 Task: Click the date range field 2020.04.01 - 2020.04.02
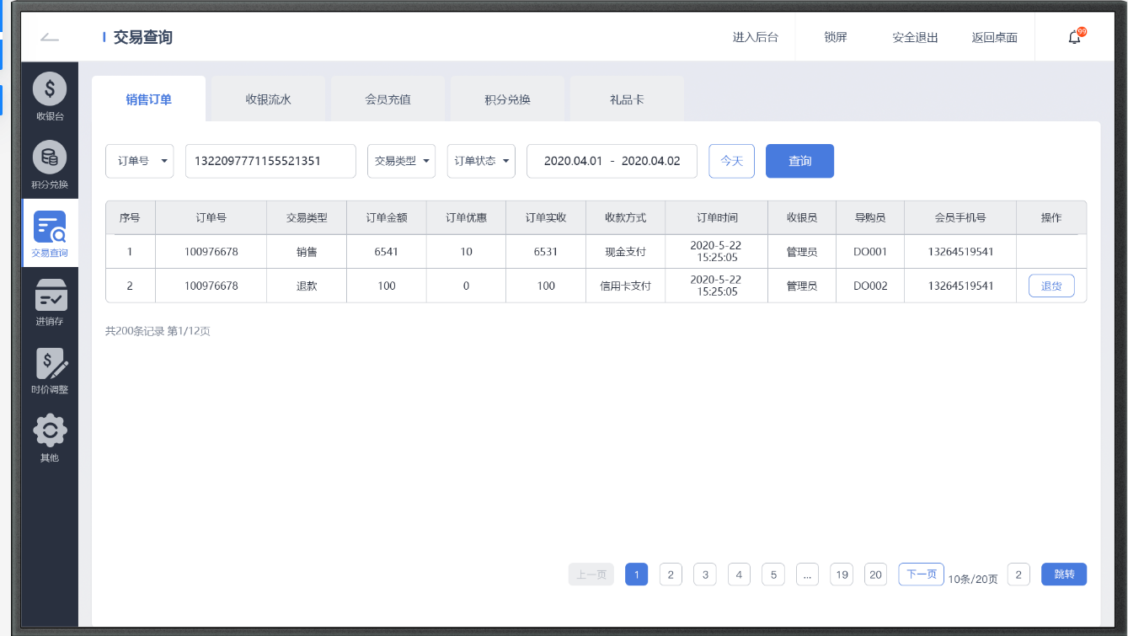tap(612, 161)
